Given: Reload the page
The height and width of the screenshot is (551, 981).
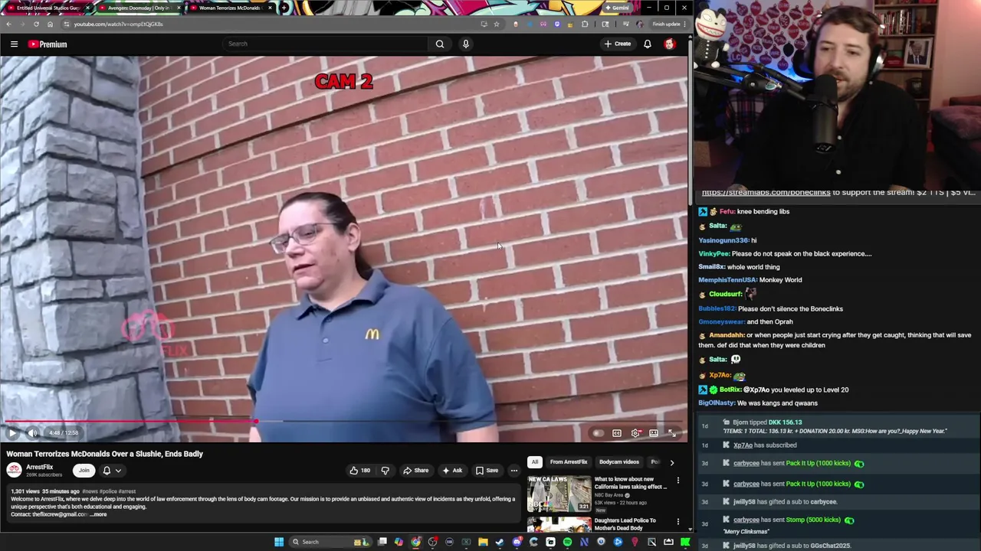Looking at the screenshot, I should click(x=36, y=24).
